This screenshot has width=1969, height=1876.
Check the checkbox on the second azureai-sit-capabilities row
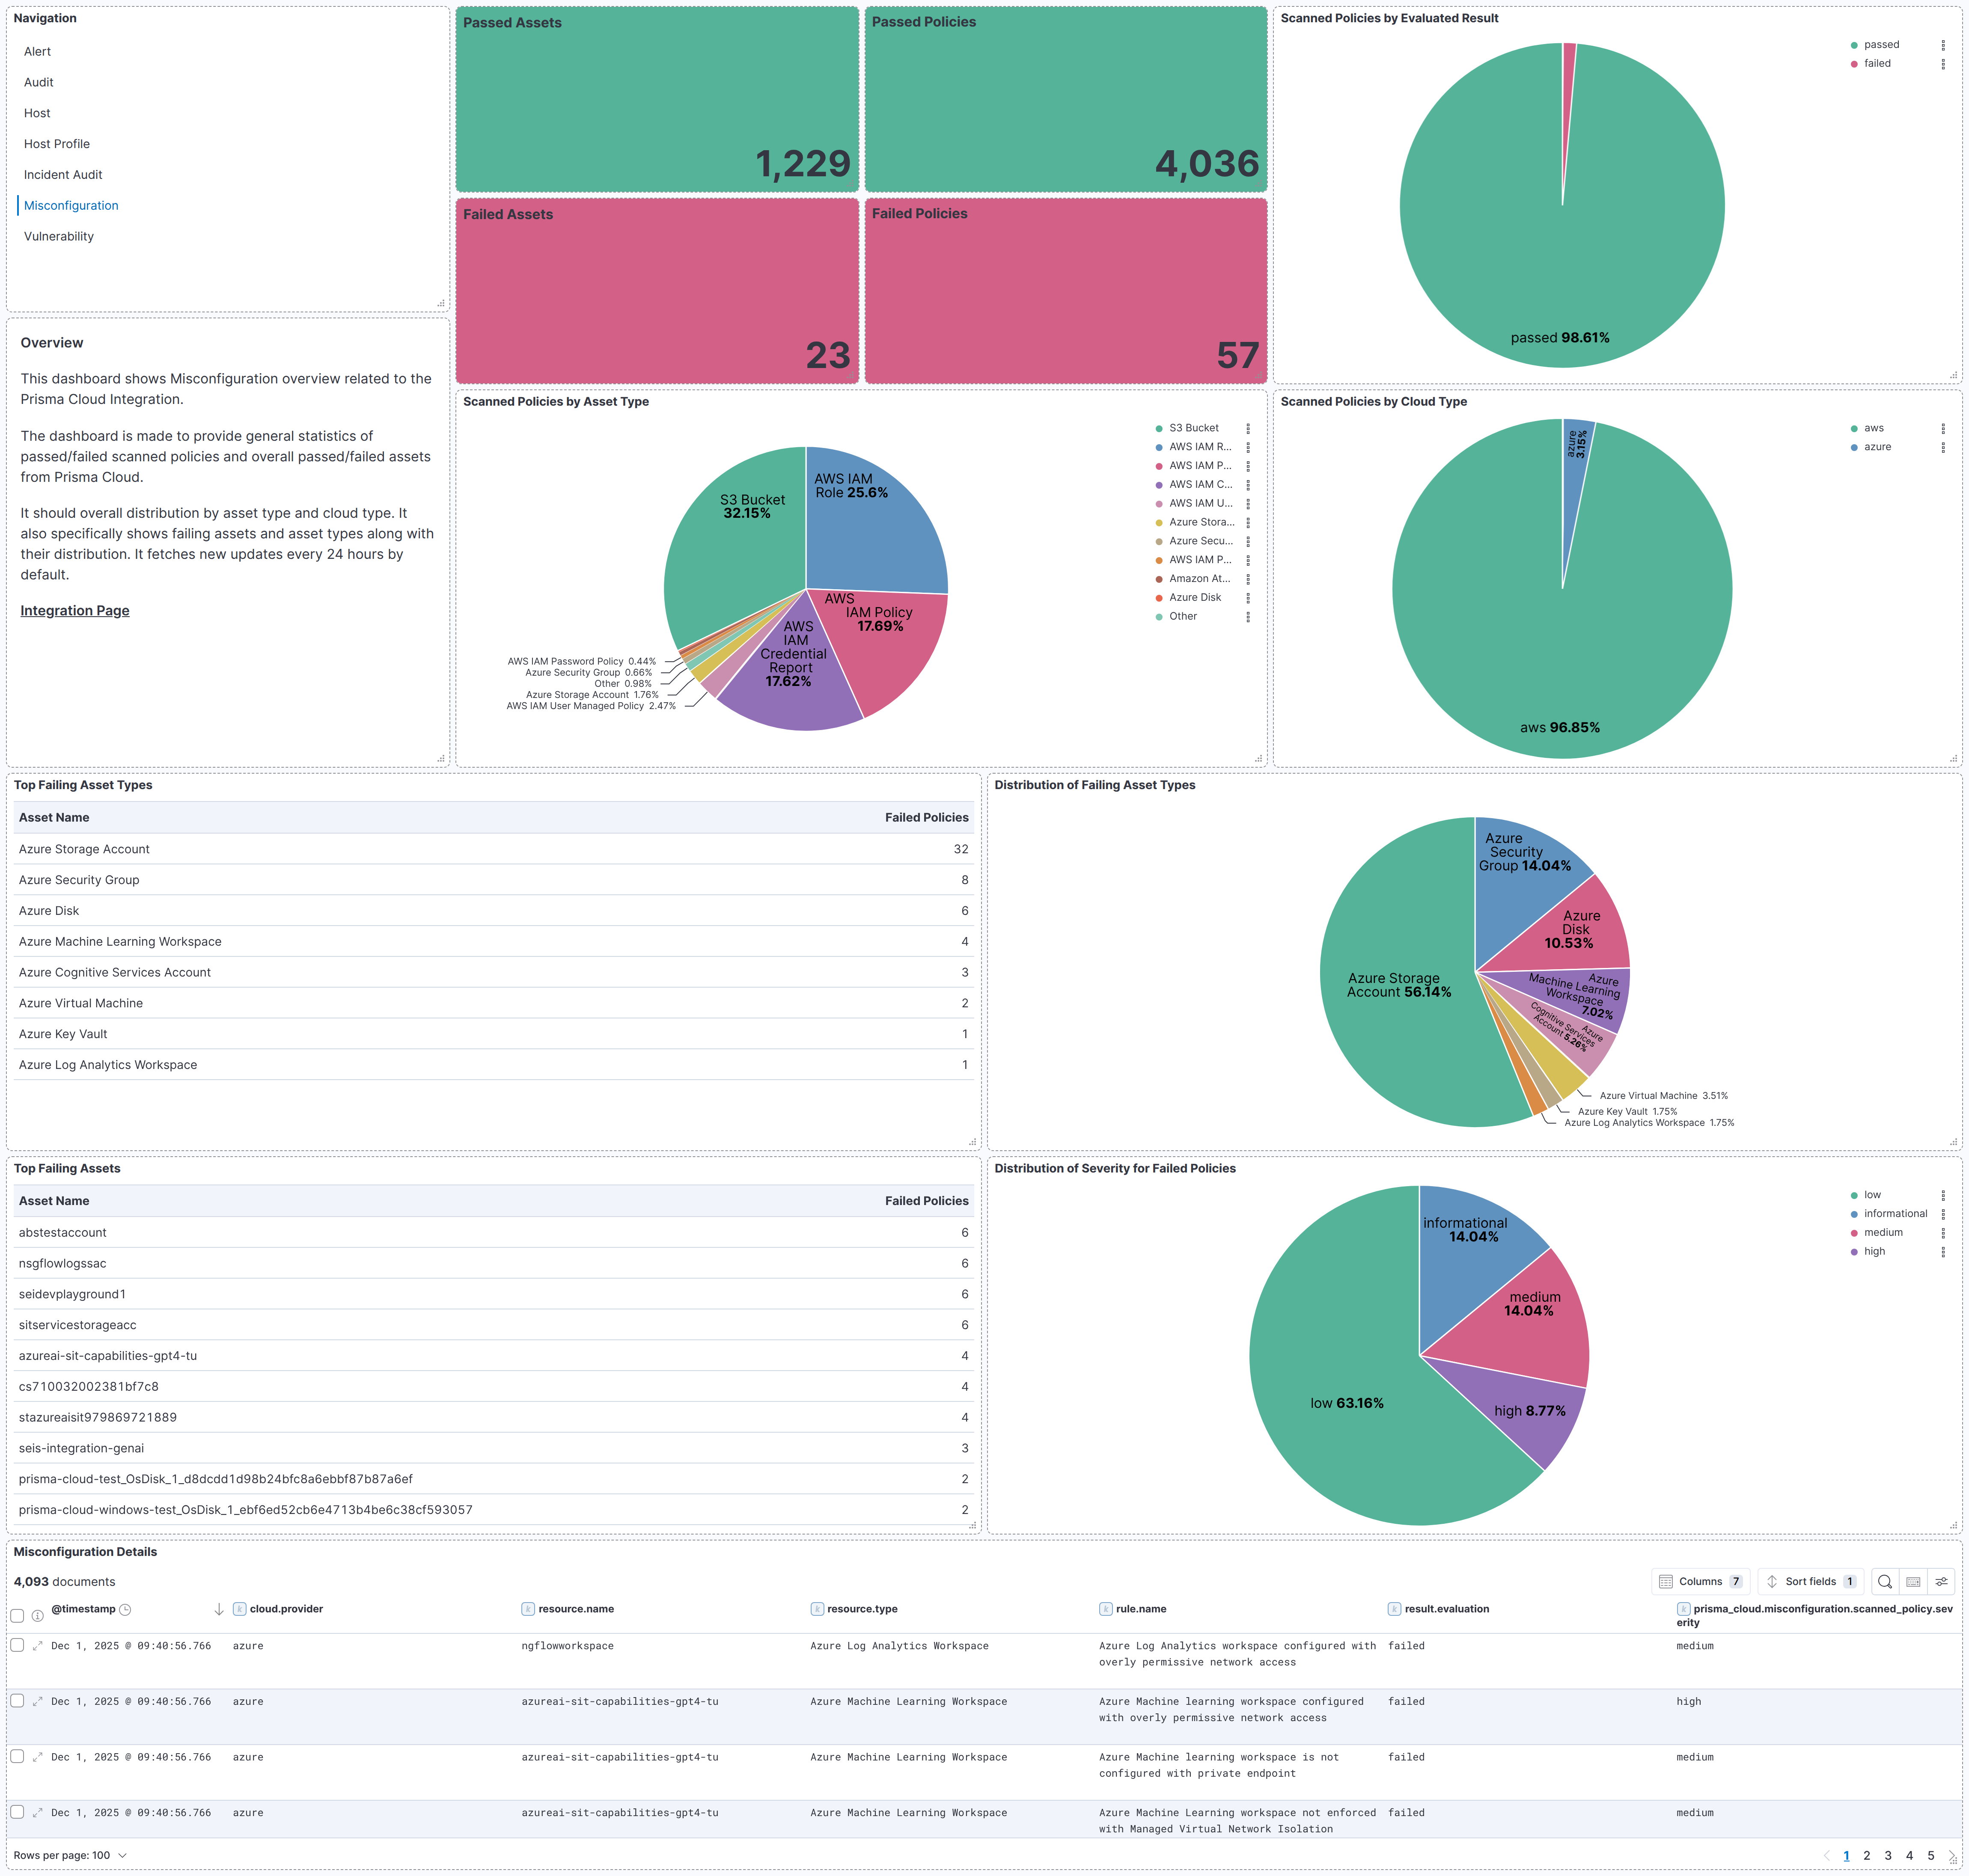17,1756
